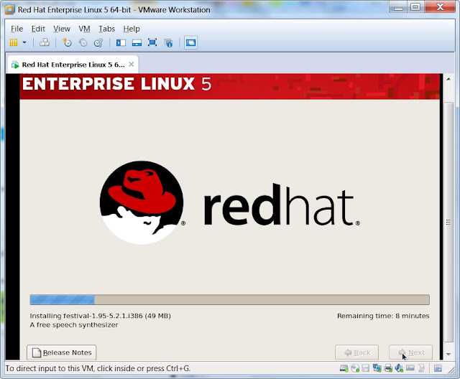Click the console view toolbar icon
460x379 pixels.
tap(190, 43)
